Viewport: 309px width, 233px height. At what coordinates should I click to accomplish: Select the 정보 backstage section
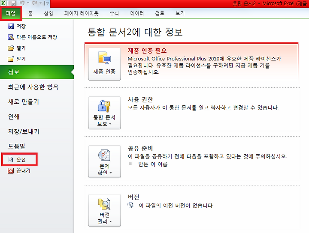(37, 72)
